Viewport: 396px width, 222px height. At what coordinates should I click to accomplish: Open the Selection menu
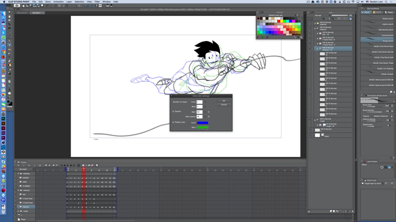coord(79,2)
